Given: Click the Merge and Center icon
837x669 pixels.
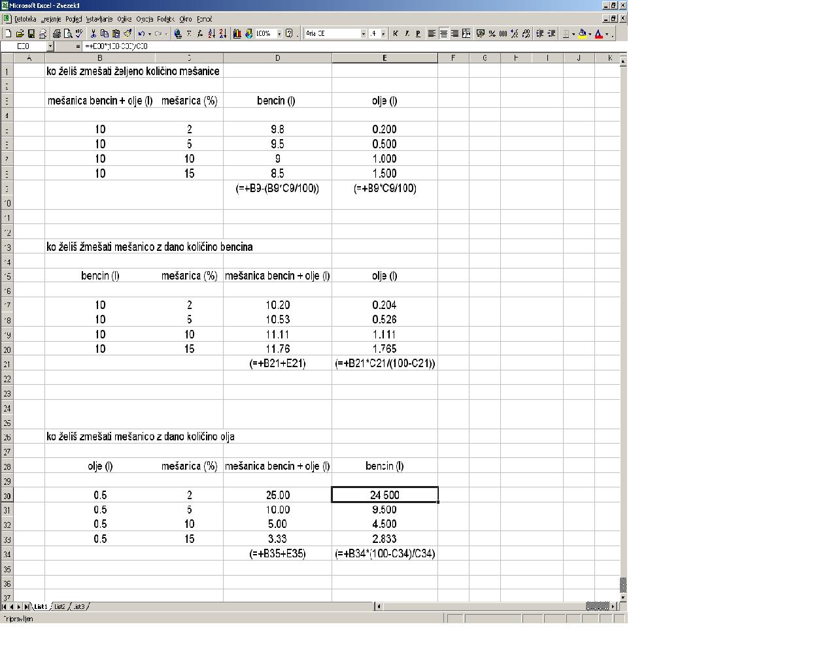Looking at the screenshot, I should pos(466,33).
